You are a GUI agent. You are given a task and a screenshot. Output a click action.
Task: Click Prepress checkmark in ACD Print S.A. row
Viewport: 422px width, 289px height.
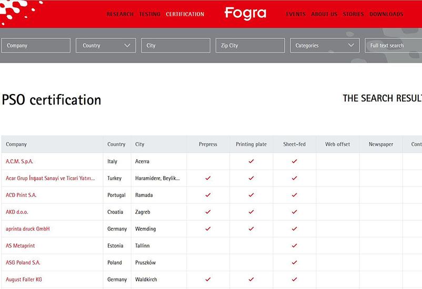click(x=208, y=195)
